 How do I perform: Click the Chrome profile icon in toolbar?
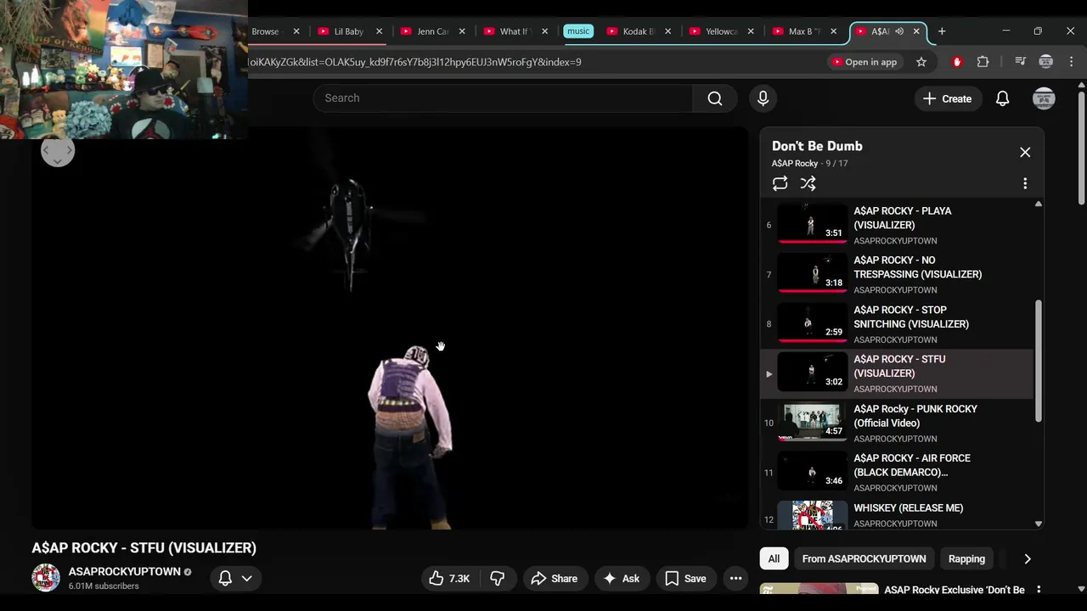[x=1045, y=62]
